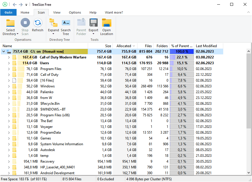This screenshot has width=252, height=182.
Task: Expand the $WINDOWS.~BT folder node
Action: point(9,109)
